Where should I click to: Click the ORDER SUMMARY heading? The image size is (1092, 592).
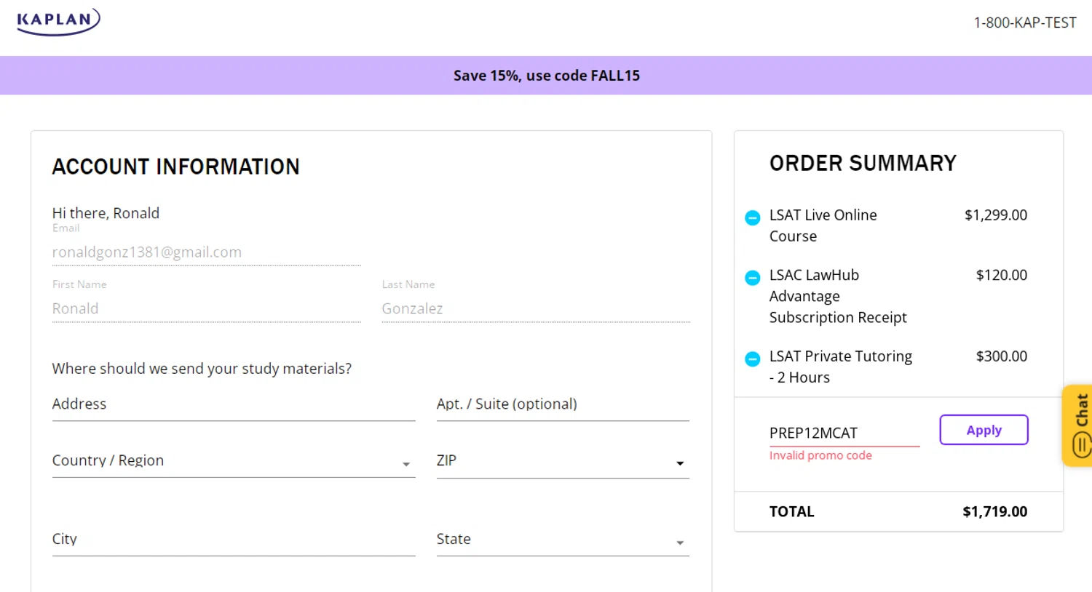pos(863,163)
